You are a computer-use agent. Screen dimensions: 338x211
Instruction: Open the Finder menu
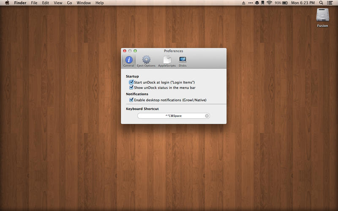(20, 3)
